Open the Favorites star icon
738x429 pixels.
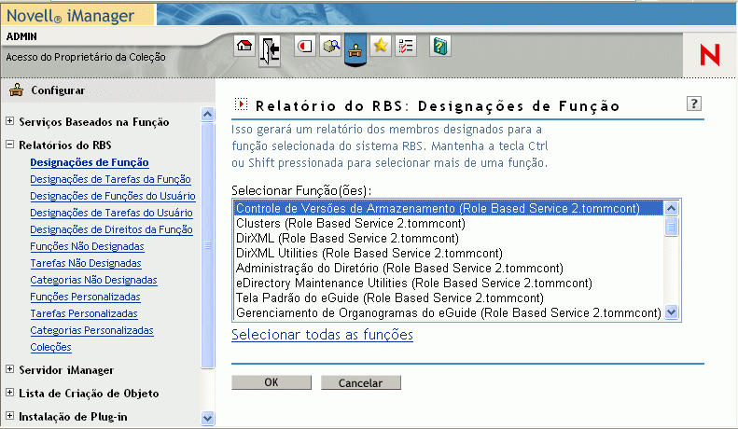tap(381, 46)
